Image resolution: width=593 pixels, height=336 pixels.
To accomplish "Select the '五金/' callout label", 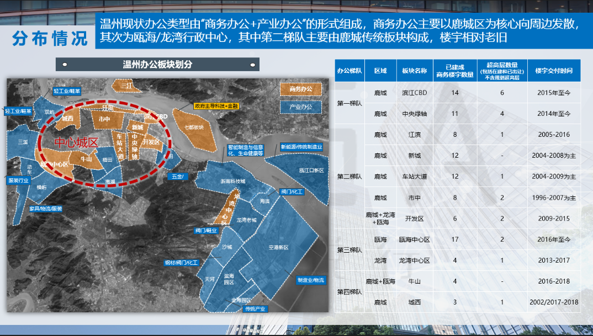I will [177, 177].
